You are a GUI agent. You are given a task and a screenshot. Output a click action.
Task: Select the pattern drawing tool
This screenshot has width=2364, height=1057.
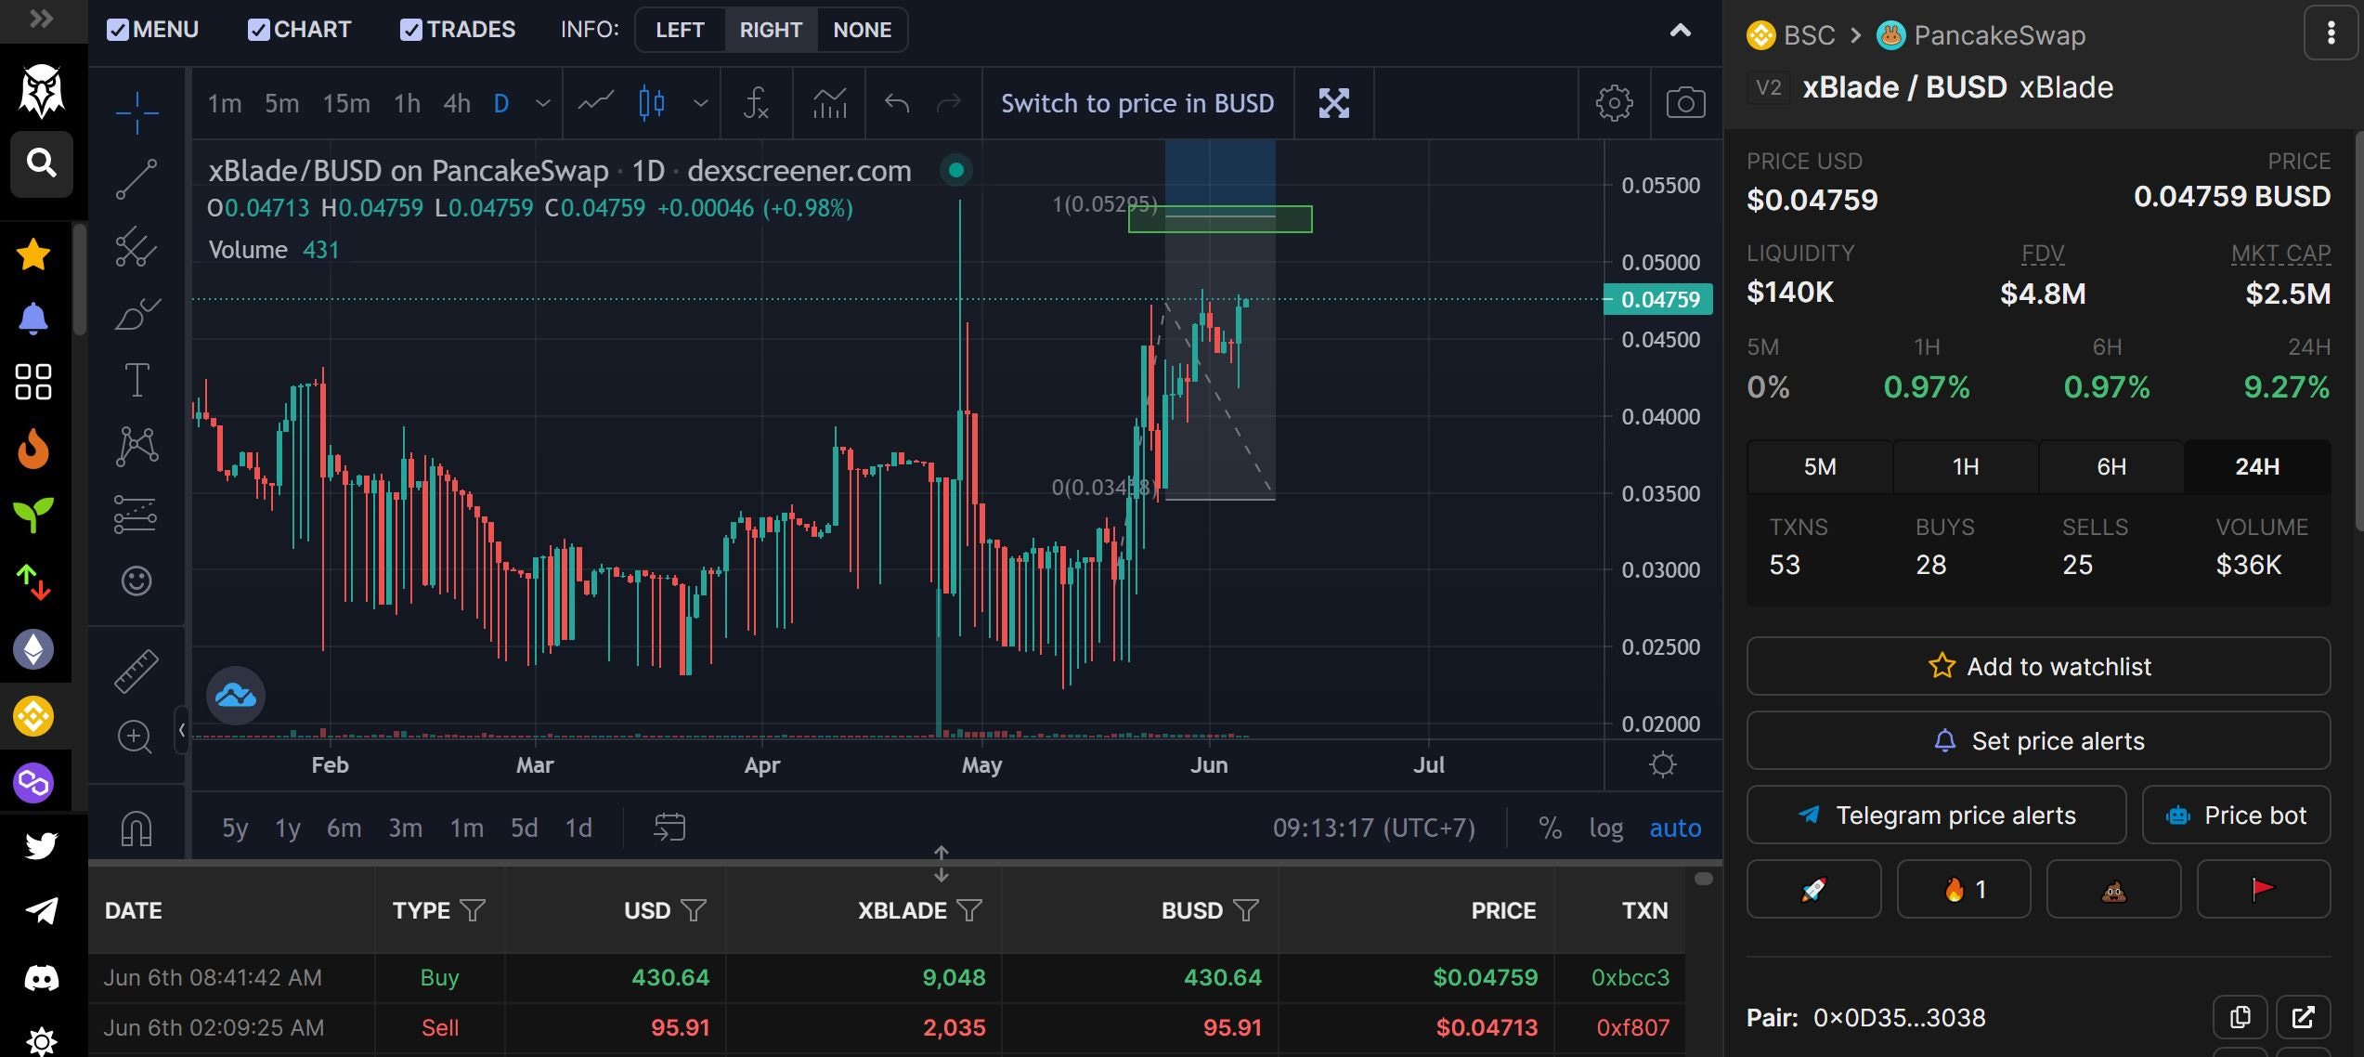tap(136, 446)
